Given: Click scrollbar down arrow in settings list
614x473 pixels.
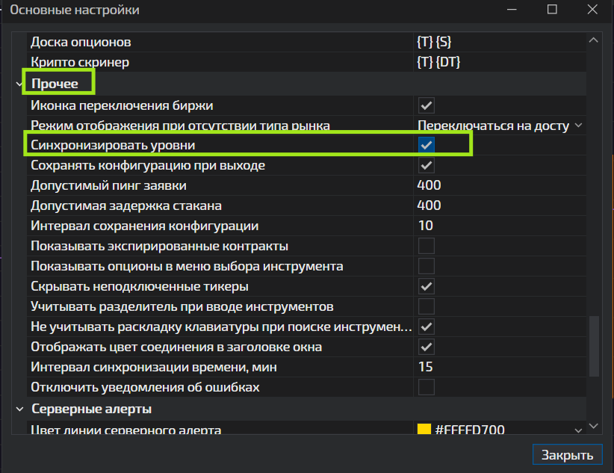Looking at the screenshot, I should click(x=594, y=426).
